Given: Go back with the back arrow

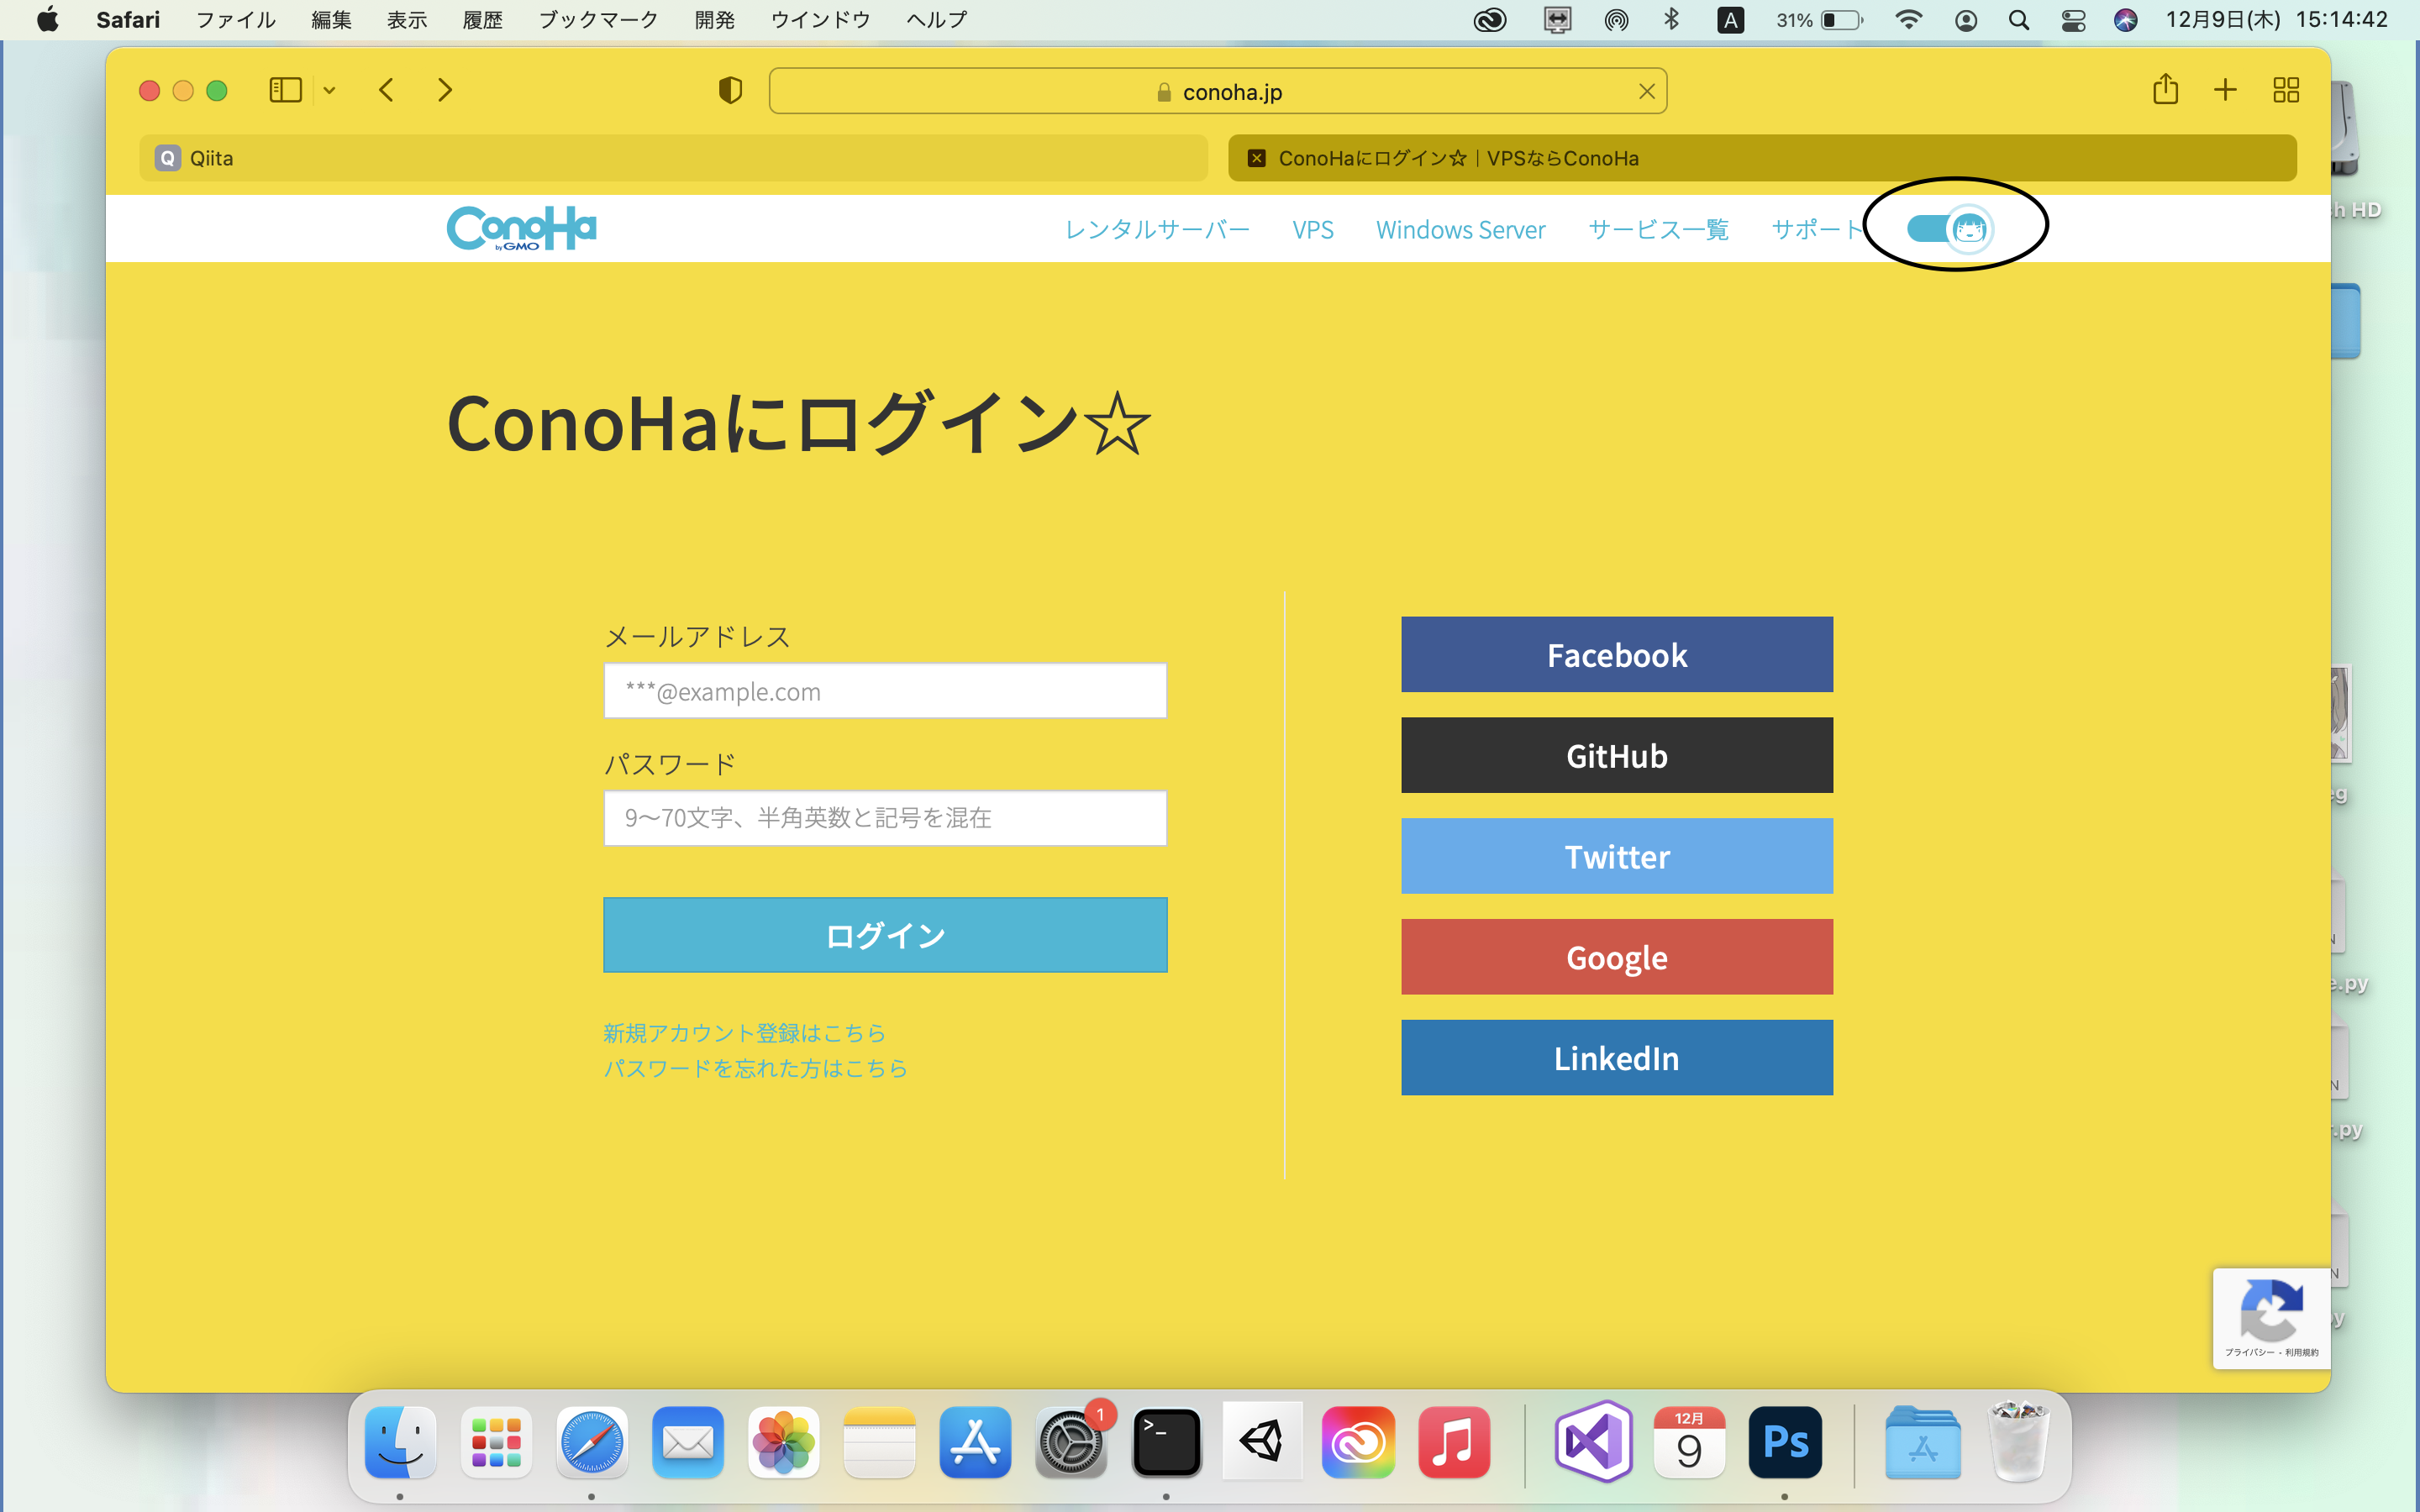Looking at the screenshot, I should pyautogui.click(x=387, y=91).
